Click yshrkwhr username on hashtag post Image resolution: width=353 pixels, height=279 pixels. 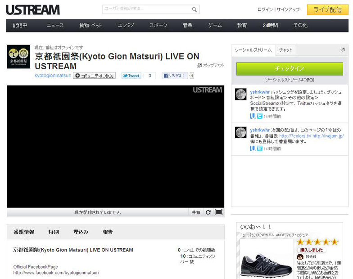(260, 92)
